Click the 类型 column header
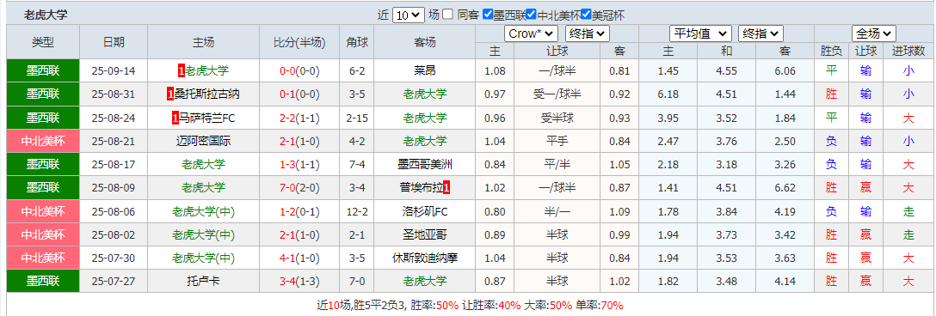This screenshot has height=316, width=936. pos(43,42)
